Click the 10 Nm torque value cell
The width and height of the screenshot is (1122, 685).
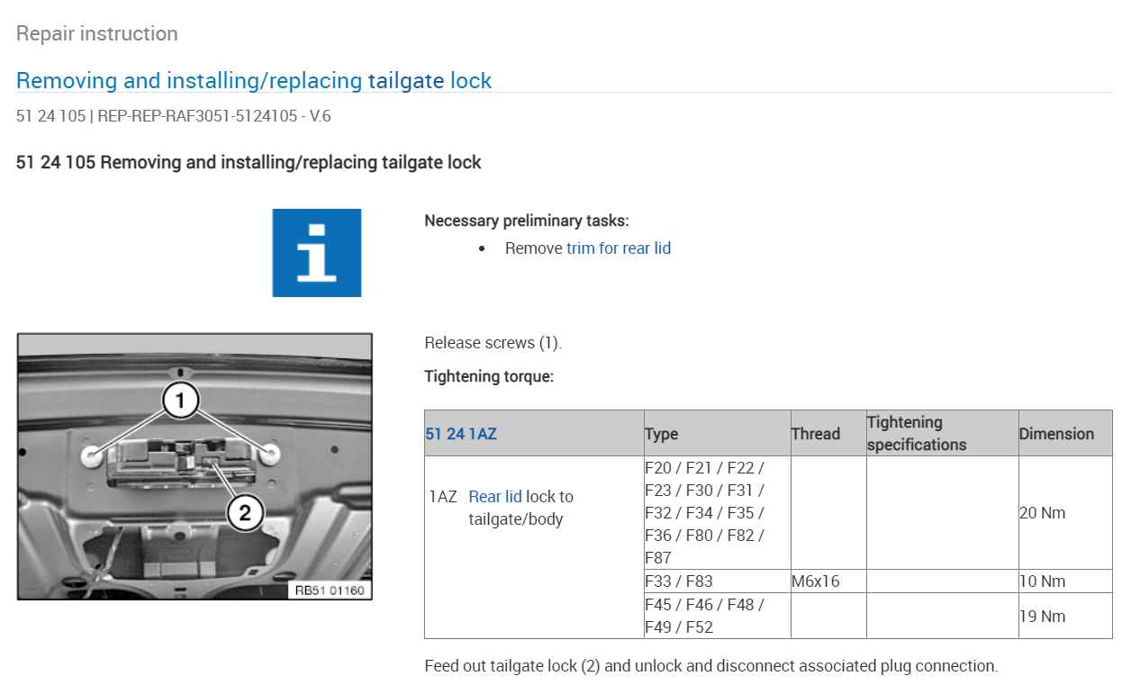click(1042, 581)
